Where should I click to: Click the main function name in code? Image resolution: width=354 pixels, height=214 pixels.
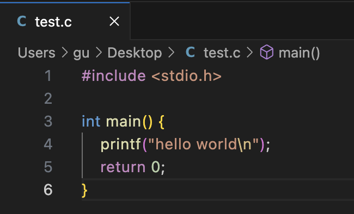tap(124, 122)
